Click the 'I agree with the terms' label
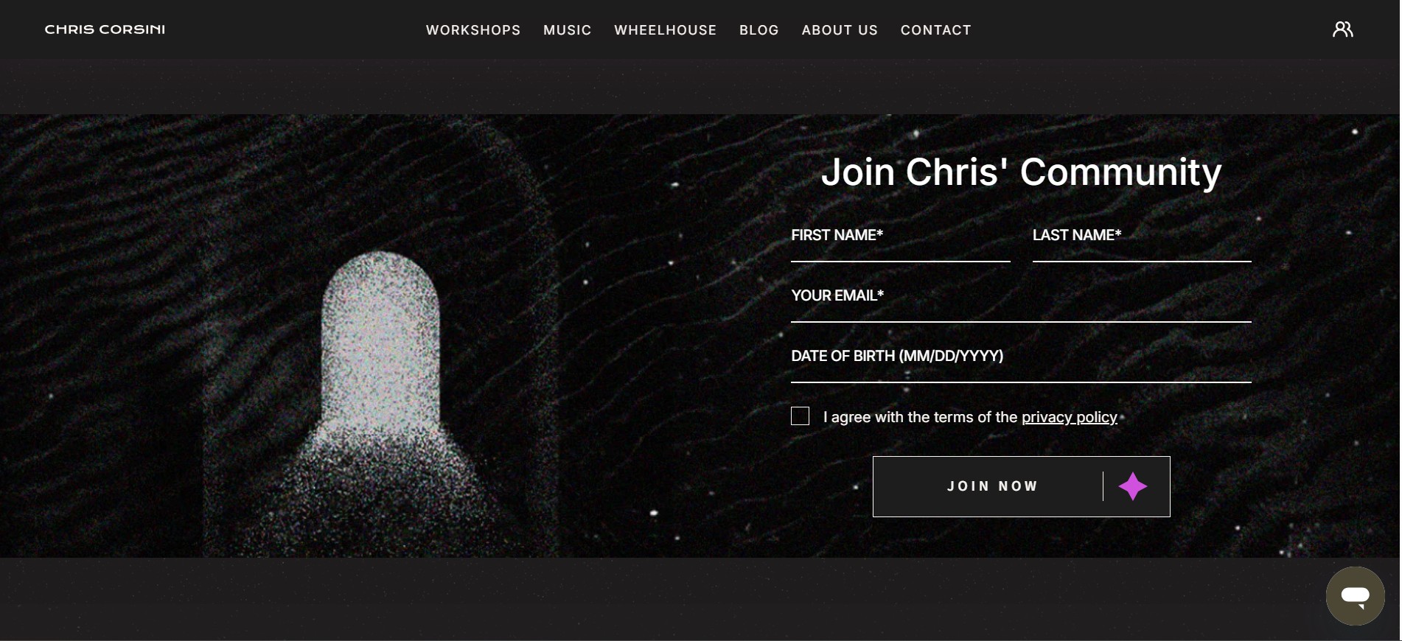This screenshot has height=641, width=1402. click(x=970, y=417)
